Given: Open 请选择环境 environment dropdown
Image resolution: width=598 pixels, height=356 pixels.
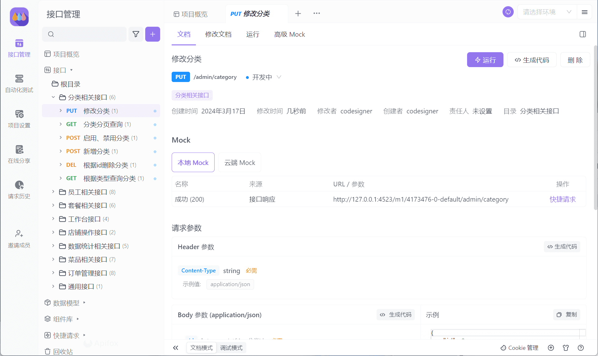Looking at the screenshot, I should pos(547,12).
